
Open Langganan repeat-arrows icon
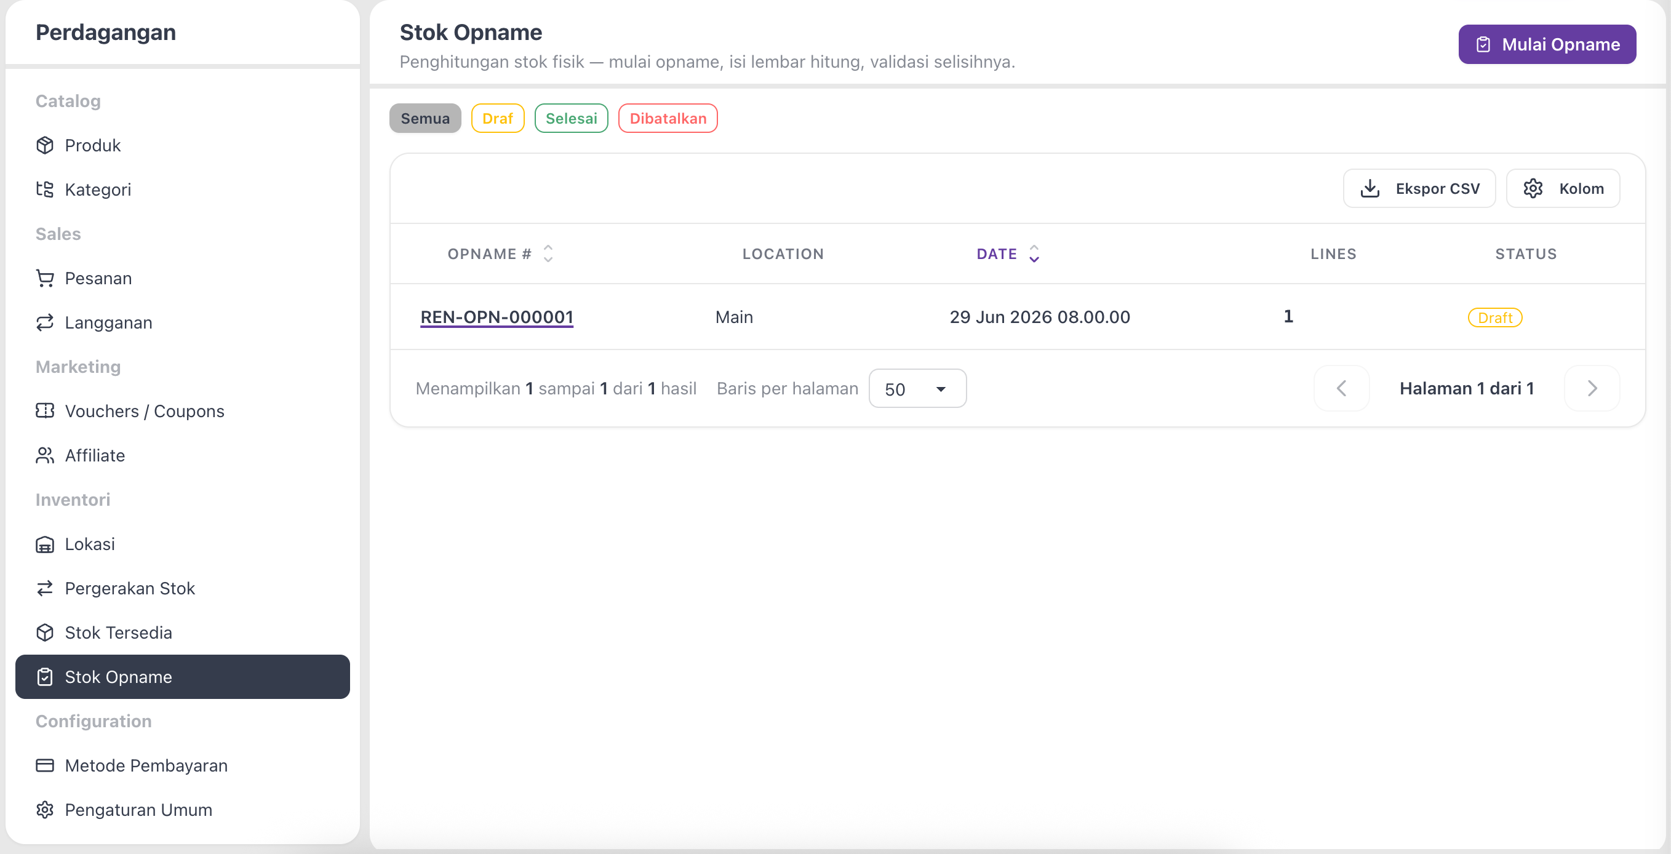[x=45, y=322]
